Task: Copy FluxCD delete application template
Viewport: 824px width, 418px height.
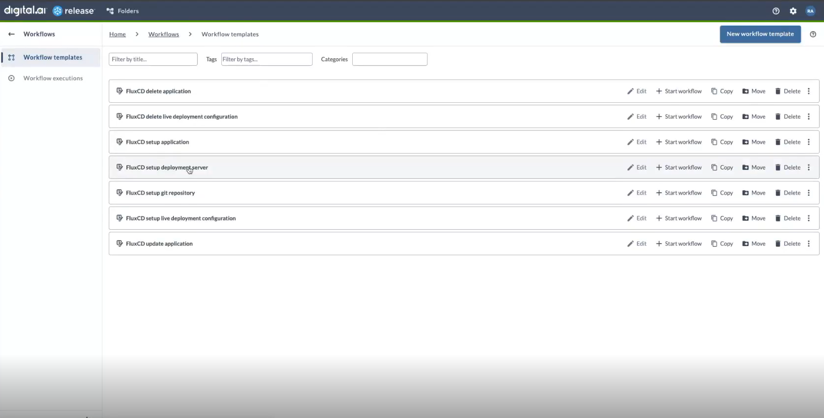Action: tap(722, 91)
